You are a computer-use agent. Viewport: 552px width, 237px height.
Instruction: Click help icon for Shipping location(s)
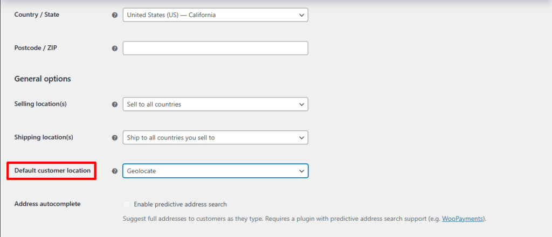point(114,138)
